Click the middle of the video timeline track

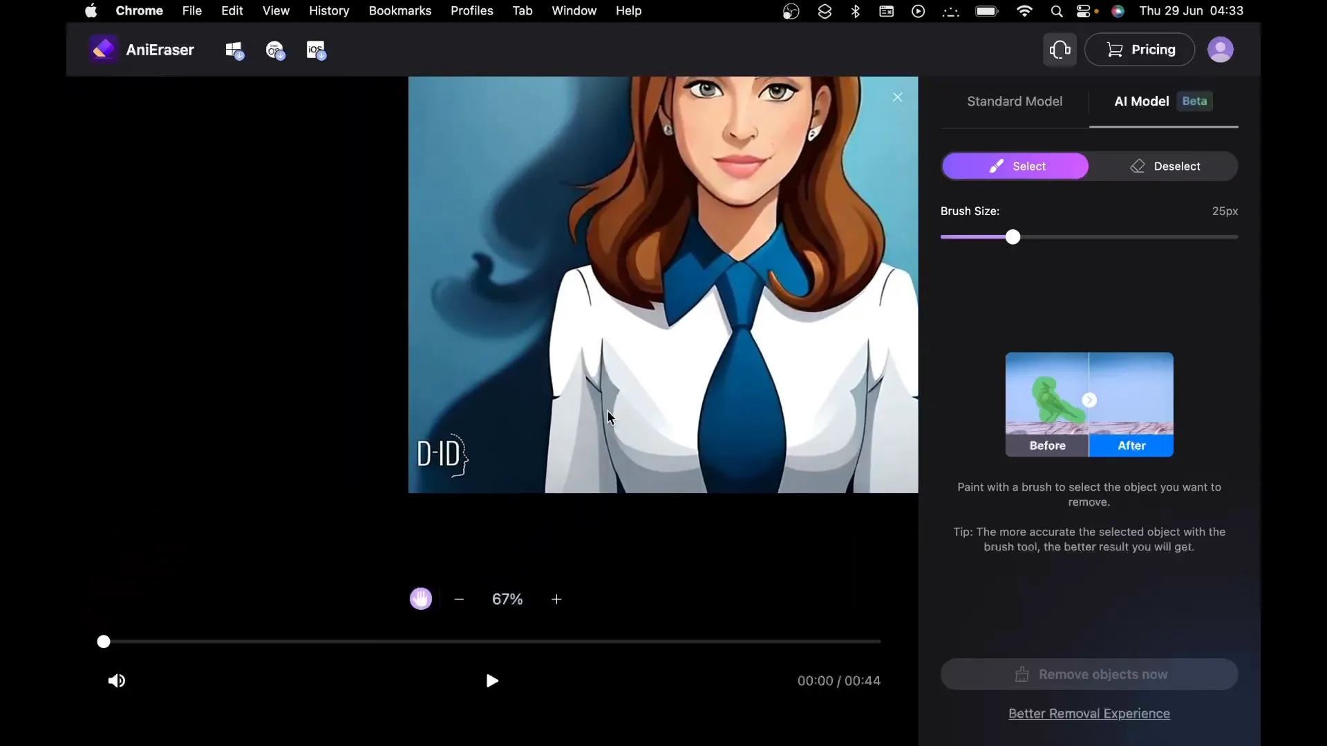tap(492, 642)
